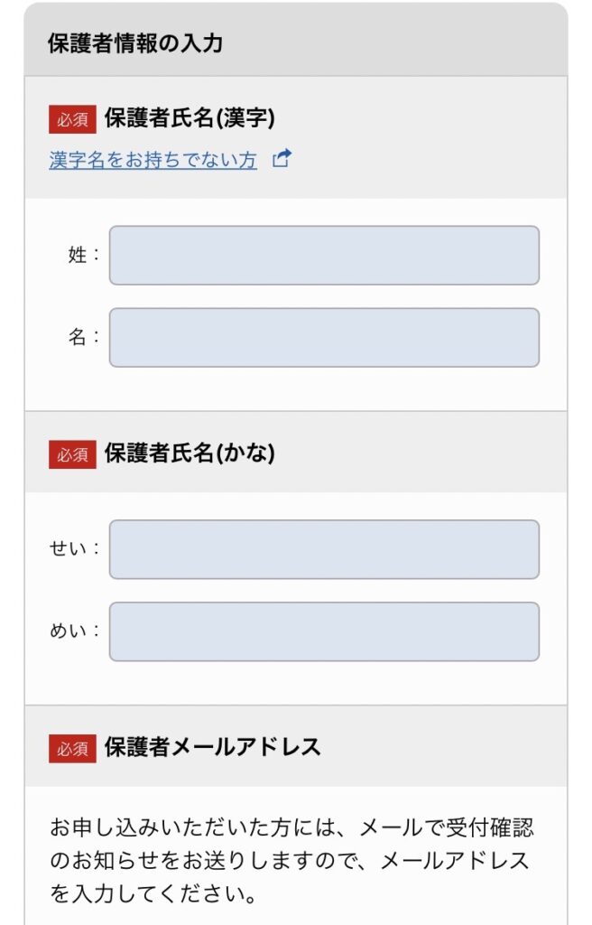Click the text line starting お申し込みいただいた方には
The width and height of the screenshot is (592, 925).
(291, 827)
